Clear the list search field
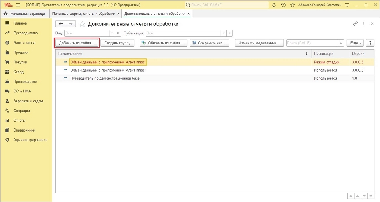This screenshot has width=380, height=202. tap(341, 43)
